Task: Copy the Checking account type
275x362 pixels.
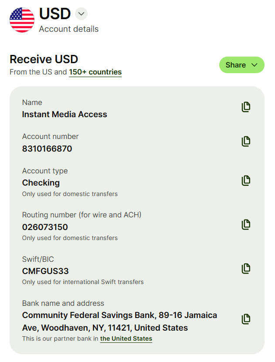Action: click(246, 180)
